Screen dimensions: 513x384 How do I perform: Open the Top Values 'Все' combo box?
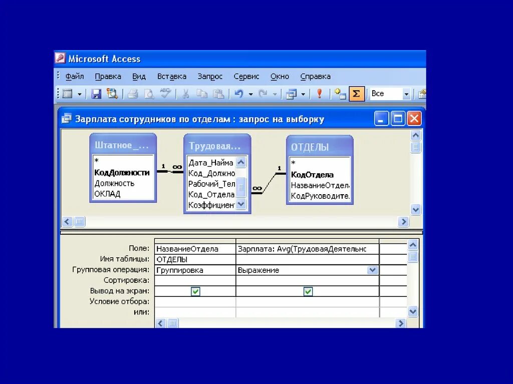[406, 94]
